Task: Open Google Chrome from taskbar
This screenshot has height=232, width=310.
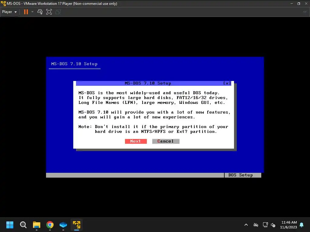Action: pos(50,225)
